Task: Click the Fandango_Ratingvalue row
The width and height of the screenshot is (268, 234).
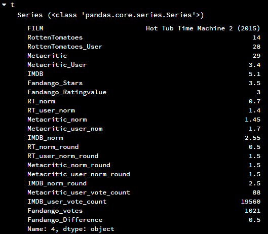Action: pyautogui.click(x=144, y=92)
